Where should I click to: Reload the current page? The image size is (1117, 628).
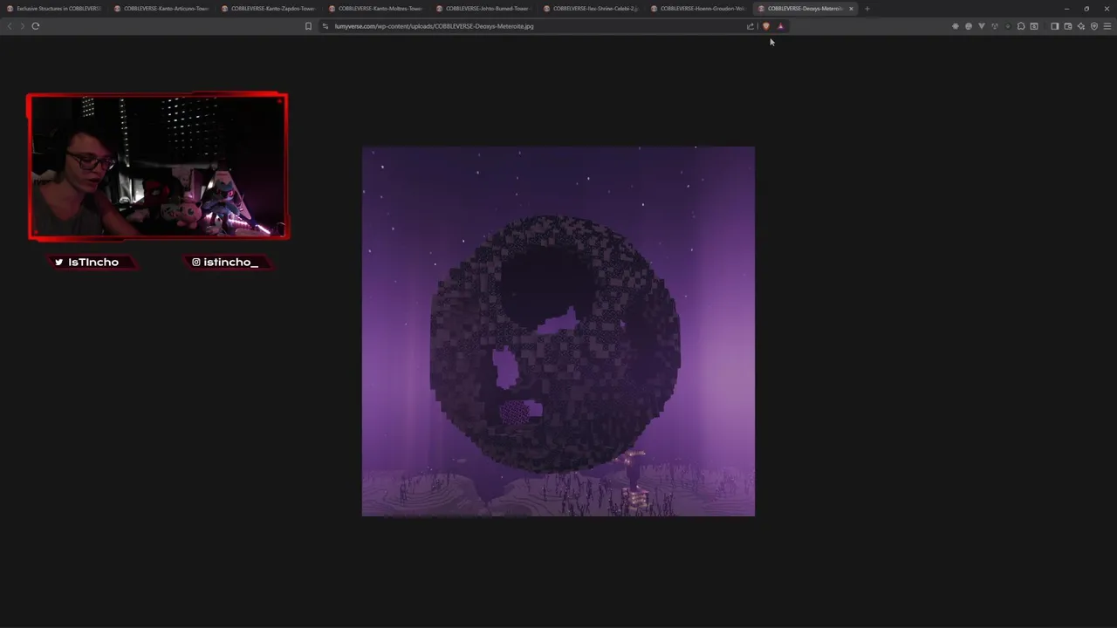(36, 26)
